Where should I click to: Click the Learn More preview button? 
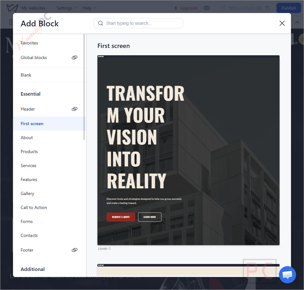tap(150, 217)
